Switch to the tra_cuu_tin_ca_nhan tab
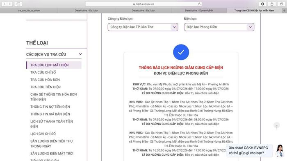Image resolution: width=287 pixels, height=161 pixels. [29, 11]
